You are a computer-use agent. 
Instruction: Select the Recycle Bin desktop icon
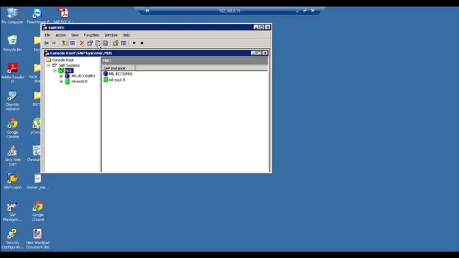pyautogui.click(x=13, y=43)
